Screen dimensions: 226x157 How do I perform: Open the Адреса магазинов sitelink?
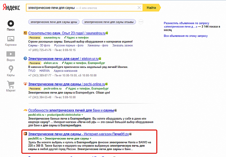(66, 71)
